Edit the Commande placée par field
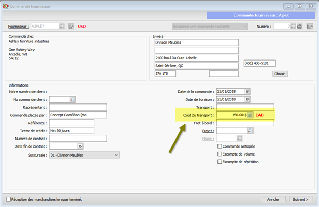This screenshot has width=319, height=207. [x=78, y=115]
